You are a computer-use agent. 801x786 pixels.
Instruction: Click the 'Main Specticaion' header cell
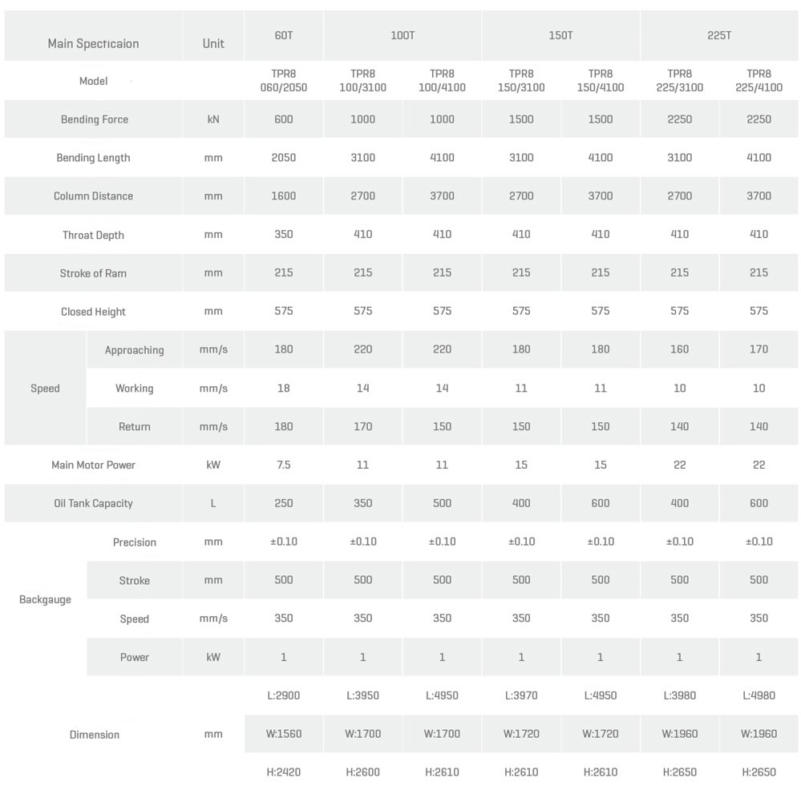[x=93, y=43]
